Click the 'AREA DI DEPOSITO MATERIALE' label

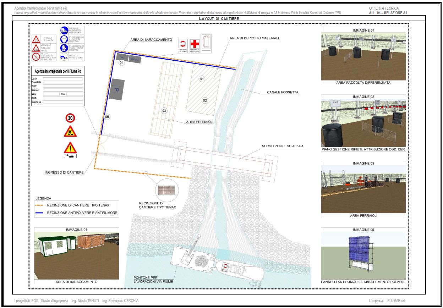pyautogui.click(x=255, y=38)
